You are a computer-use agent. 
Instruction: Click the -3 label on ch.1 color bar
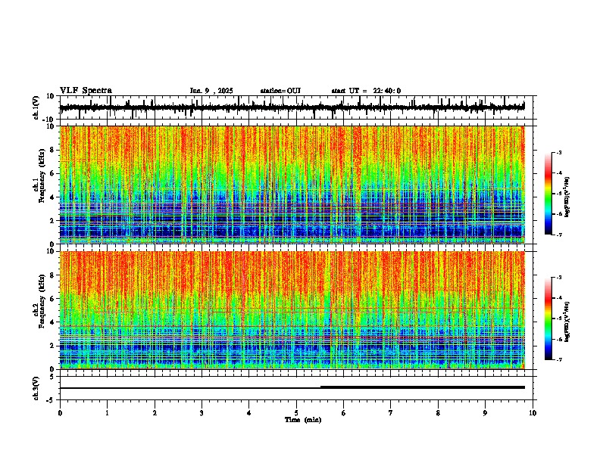pos(558,152)
